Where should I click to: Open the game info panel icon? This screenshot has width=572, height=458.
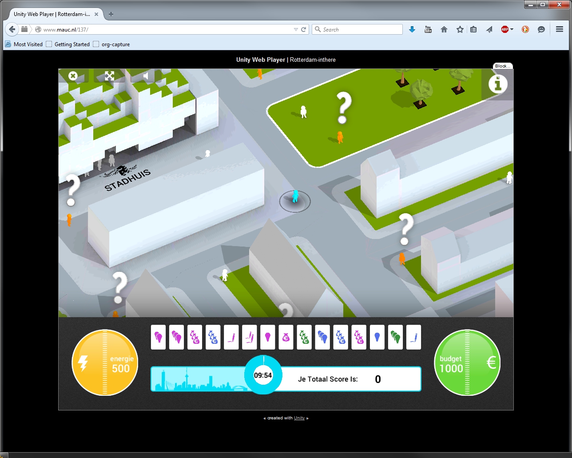click(x=498, y=84)
